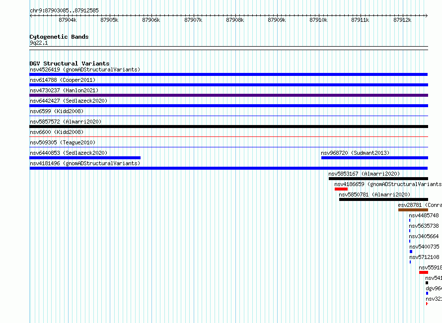Click the 87906k ruler label
Image resolution: width=442 pixels, height=323 pixels.
click(x=151, y=20)
